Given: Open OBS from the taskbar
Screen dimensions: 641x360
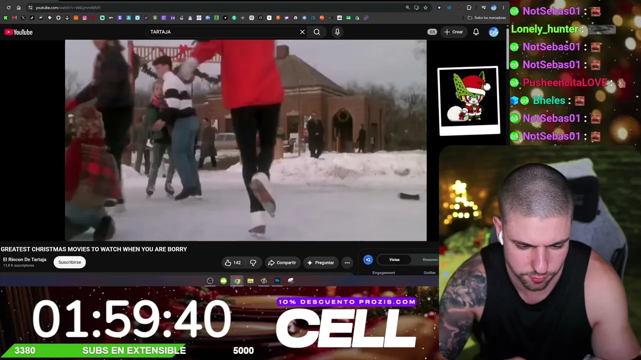Looking at the screenshot, I should tap(210, 281).
